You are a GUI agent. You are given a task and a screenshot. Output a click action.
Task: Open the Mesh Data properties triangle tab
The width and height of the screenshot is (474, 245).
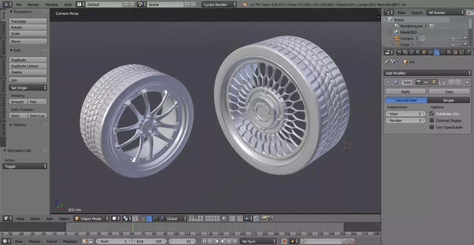443,52
